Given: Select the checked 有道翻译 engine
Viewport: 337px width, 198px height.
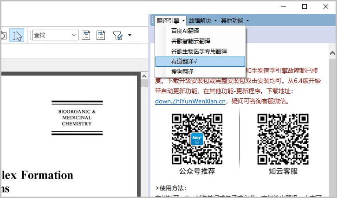Looking at the screenshot, I should [x=200, y=62].
